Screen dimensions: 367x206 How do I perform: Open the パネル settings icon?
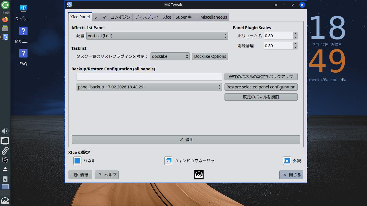tap(77, 161)
